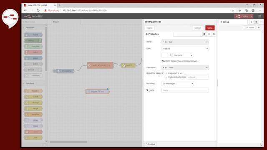267x150 pixels.
Task: Click the Done button
Action: [210, 28]
